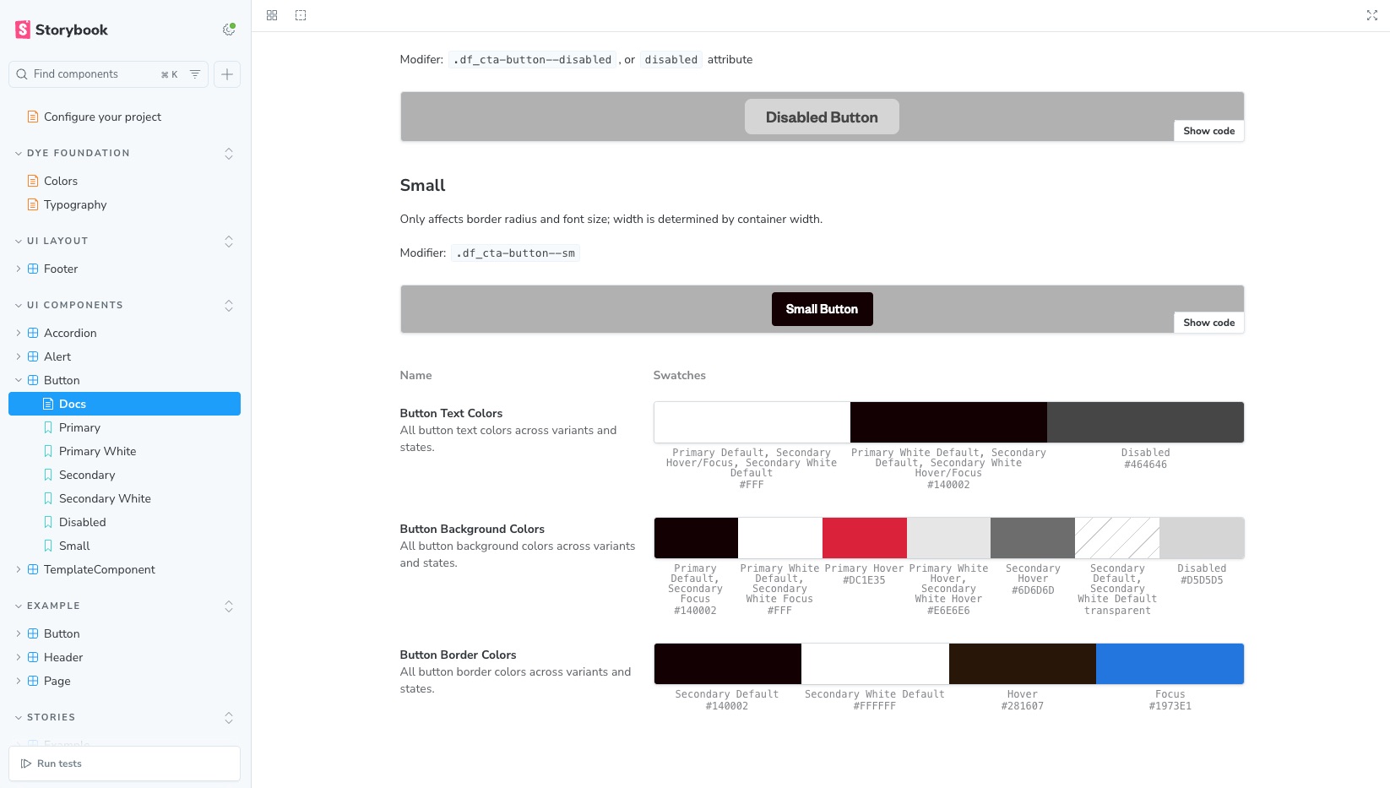Viewport: 1390px width, 788px height.
Task: Click the Colors document icon
Action: click(x=33, y=181)
